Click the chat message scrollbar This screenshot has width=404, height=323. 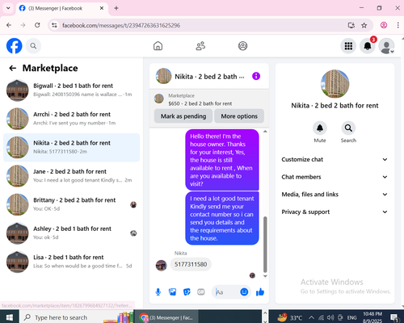click(x=265, y=245)
